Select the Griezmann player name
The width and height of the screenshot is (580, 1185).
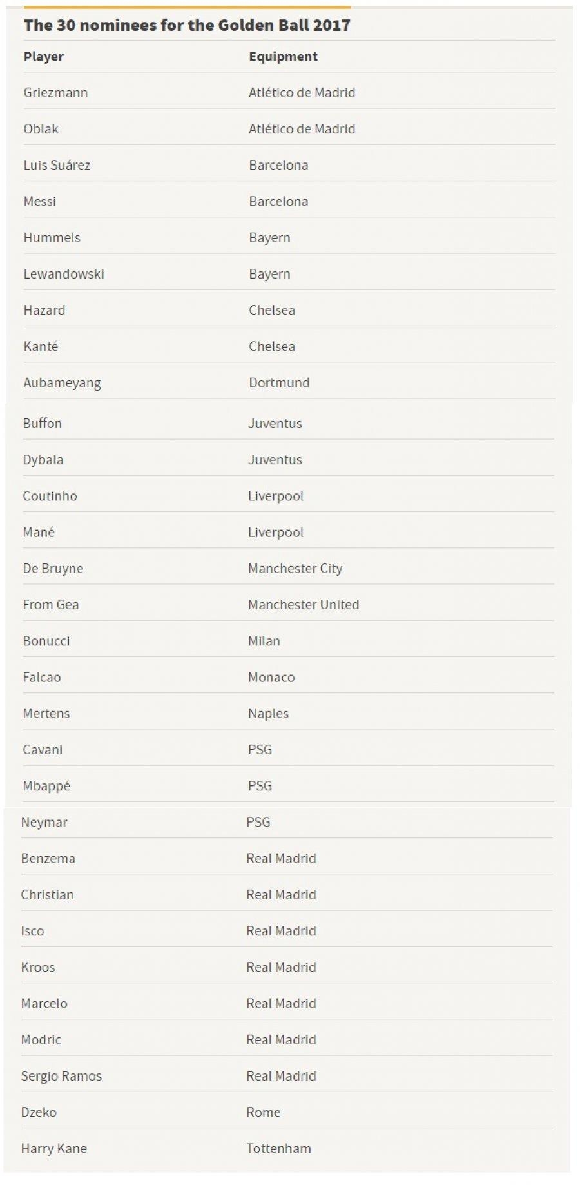[55, 93]
